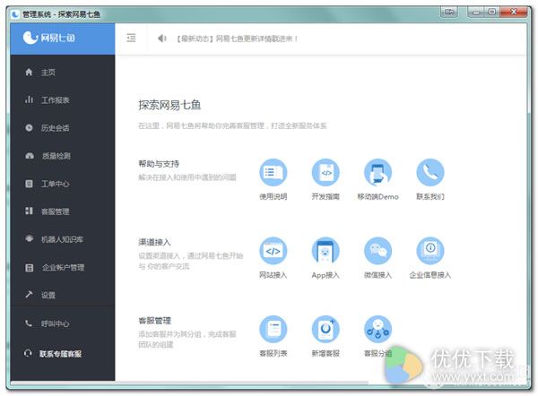Viewport: 538px width, 396px height.
Task: Click the 渠道接入 section title
Action: point(154,242)
